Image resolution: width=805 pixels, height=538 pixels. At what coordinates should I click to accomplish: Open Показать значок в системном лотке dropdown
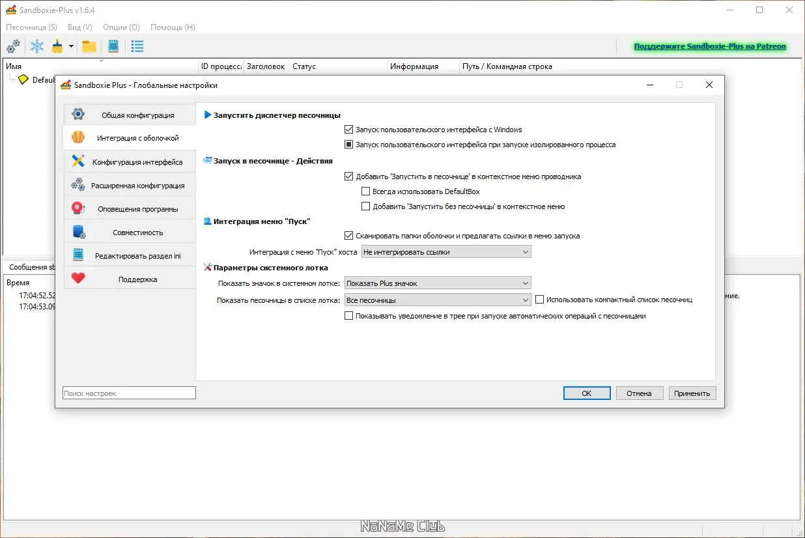[438, 283]
